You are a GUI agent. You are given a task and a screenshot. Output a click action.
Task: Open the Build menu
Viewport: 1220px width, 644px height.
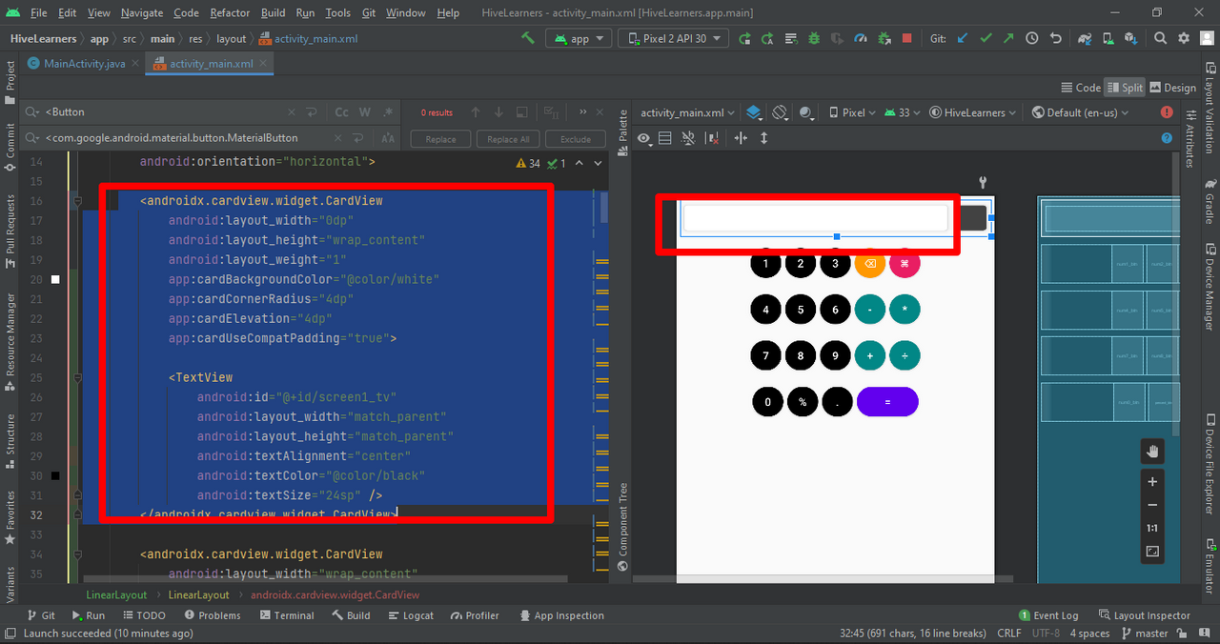(274, 13)
